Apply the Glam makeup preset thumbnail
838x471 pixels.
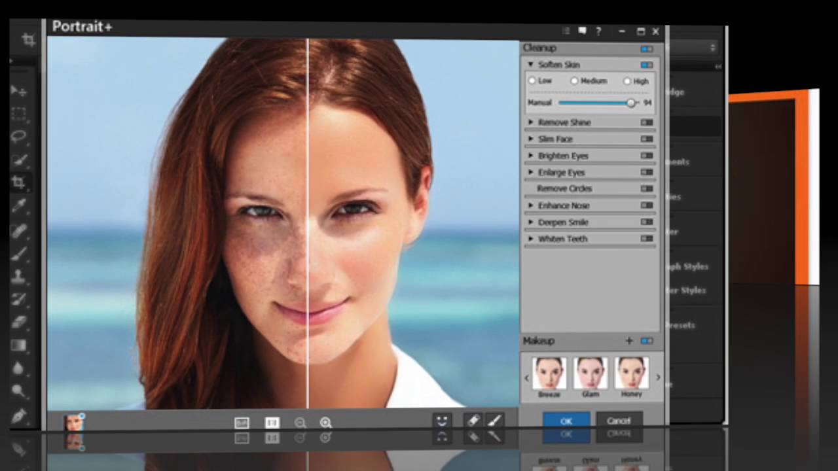coord(591,374)
